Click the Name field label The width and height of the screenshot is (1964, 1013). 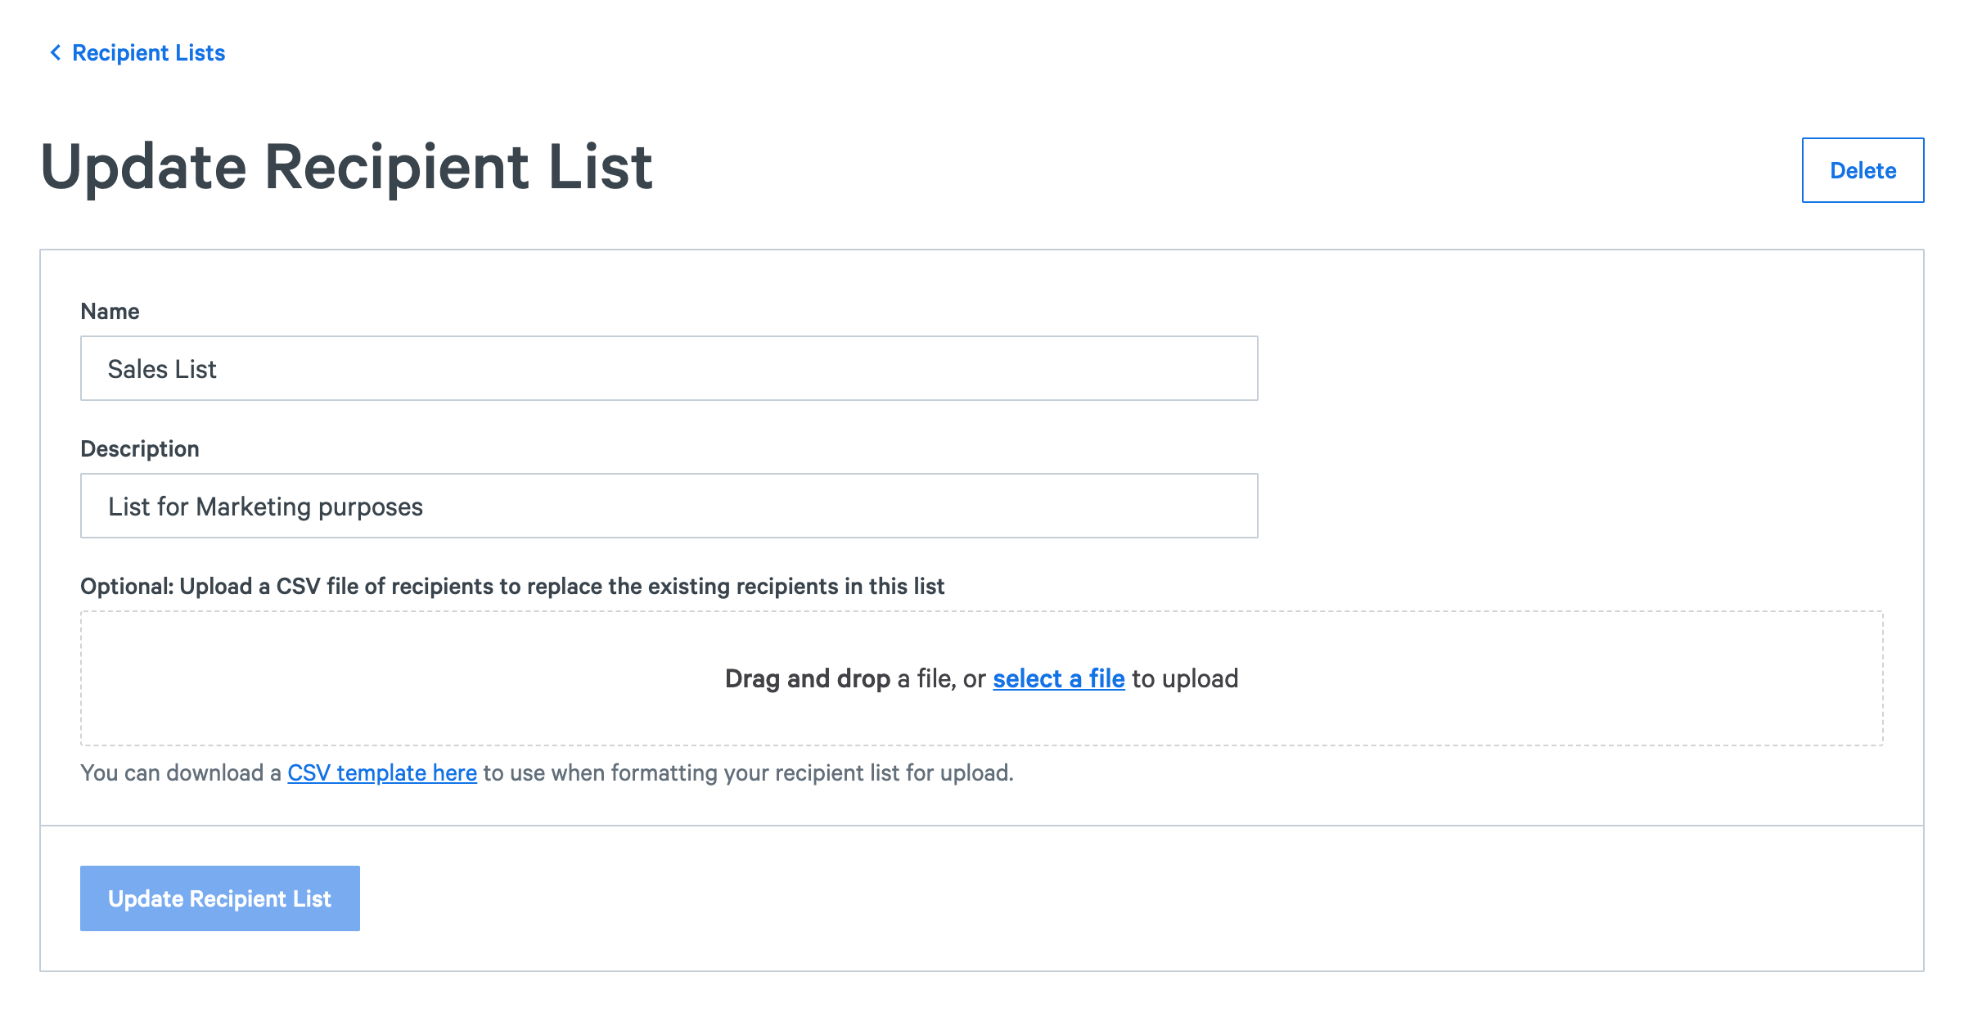[110, 312]
